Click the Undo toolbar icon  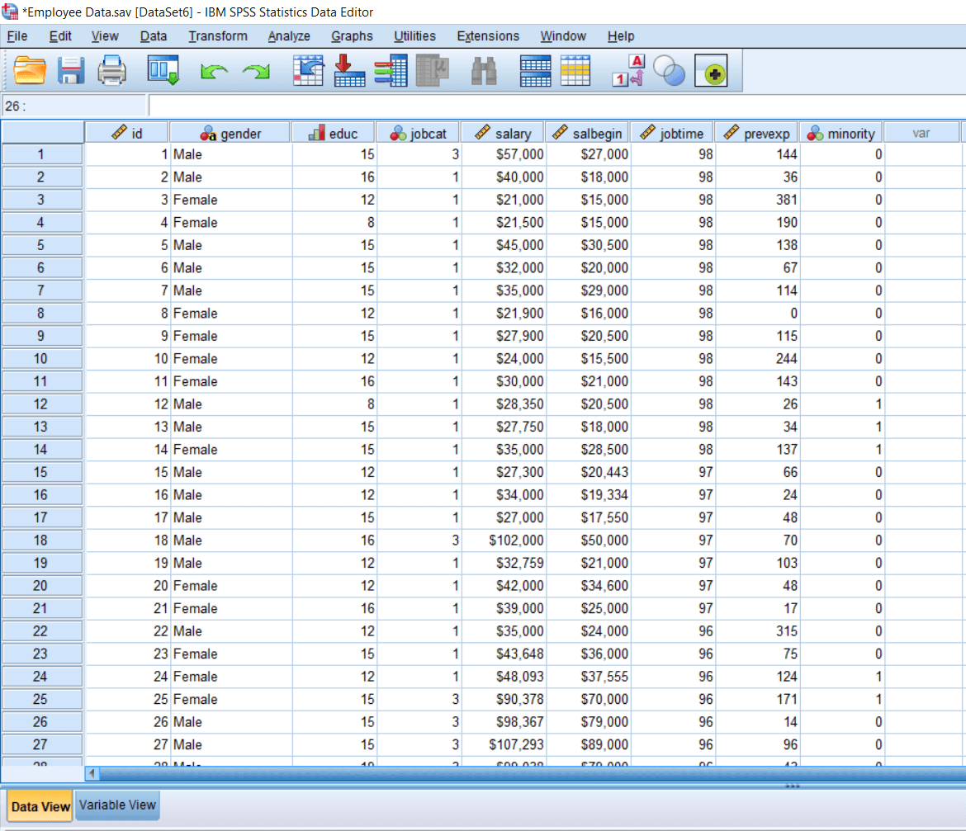[x=214, y=71]
